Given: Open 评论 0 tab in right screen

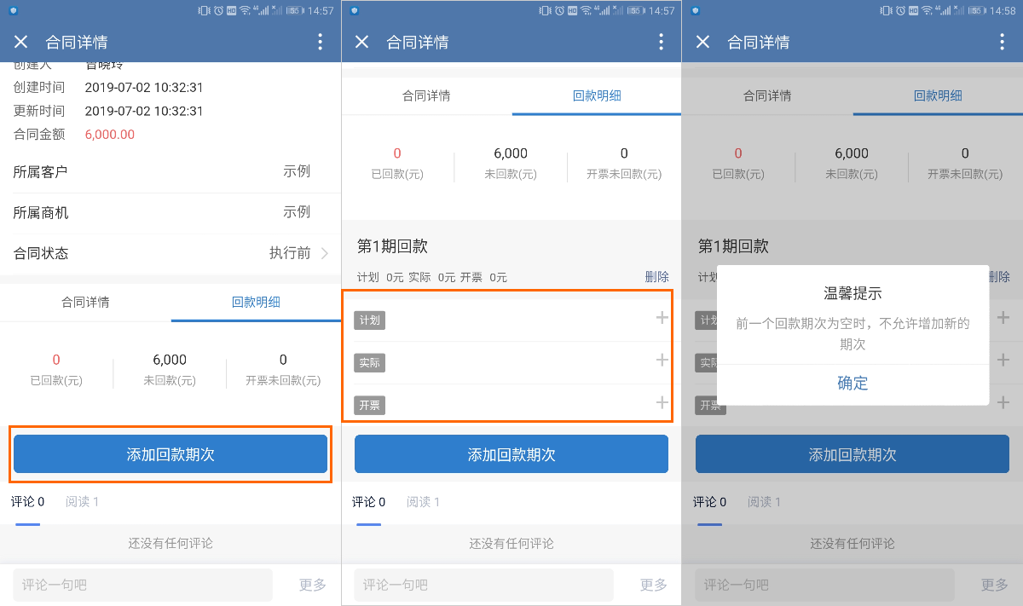Looking at the screenshot, I should tap(710, 502).
